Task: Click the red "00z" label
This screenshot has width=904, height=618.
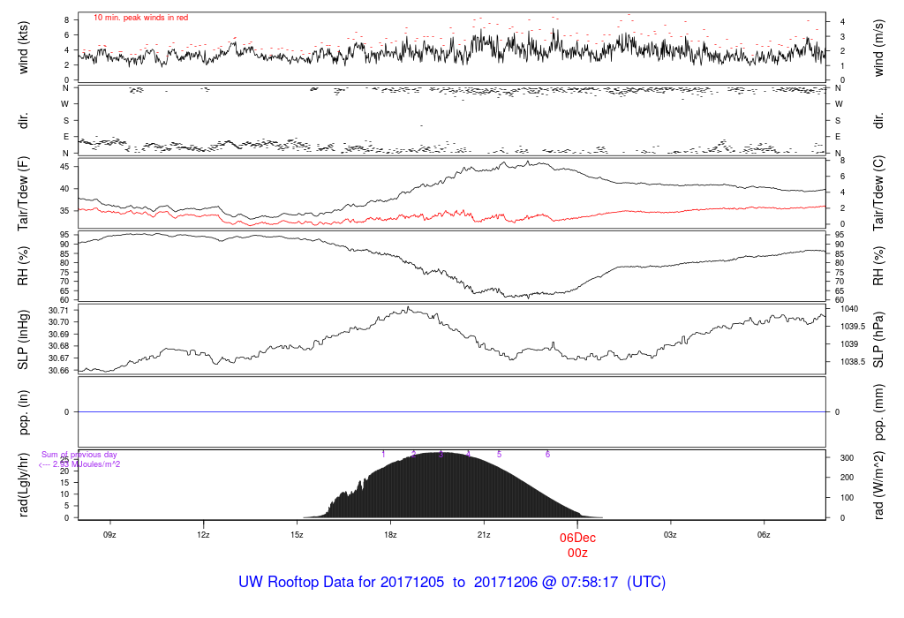Action: coord(577,554)
